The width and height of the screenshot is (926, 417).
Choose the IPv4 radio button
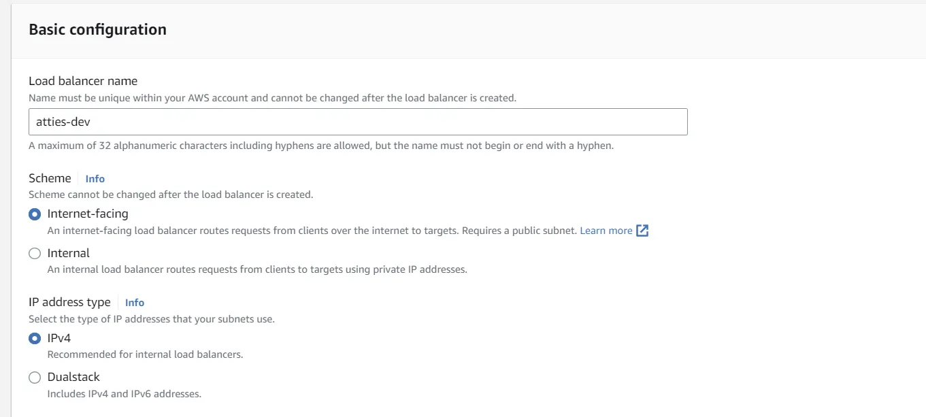point(35,338)
